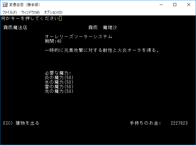Open the ウィンドウ(W) menu
This screenshot has width=196, height=145.
click(x=30, y=12)
